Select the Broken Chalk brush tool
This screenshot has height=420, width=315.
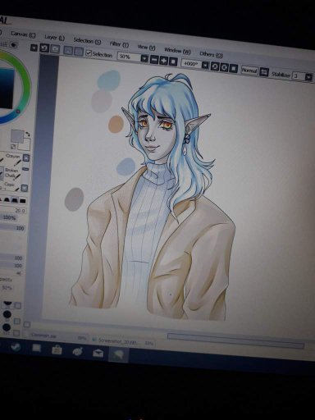pyautogui.click(x=11, y=173)
